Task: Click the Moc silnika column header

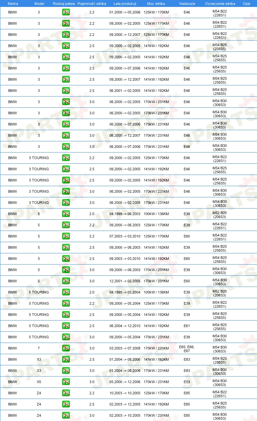Action: [156, 4]
